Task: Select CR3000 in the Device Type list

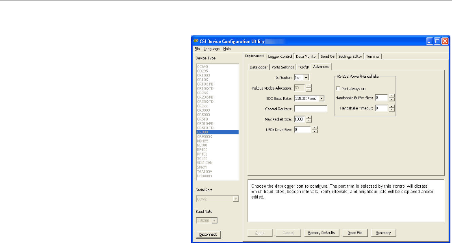Action: 217,110
